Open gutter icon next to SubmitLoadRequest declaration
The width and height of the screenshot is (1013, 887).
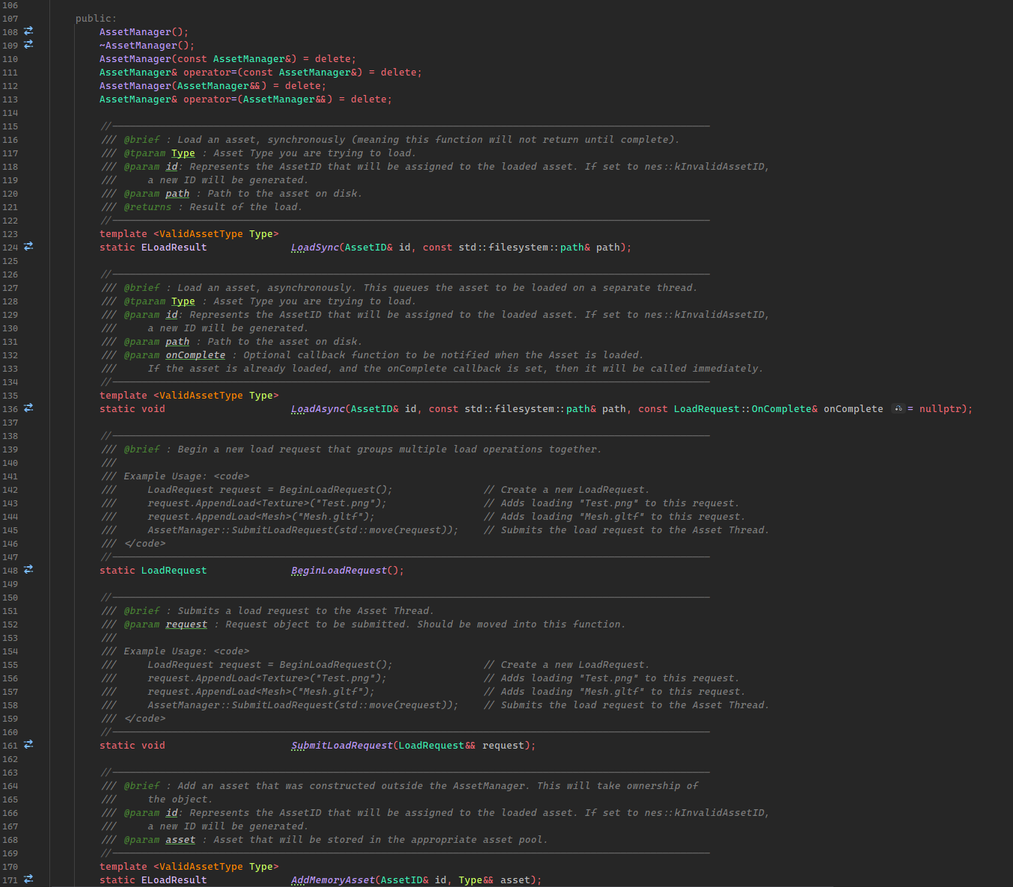point(28,745)
